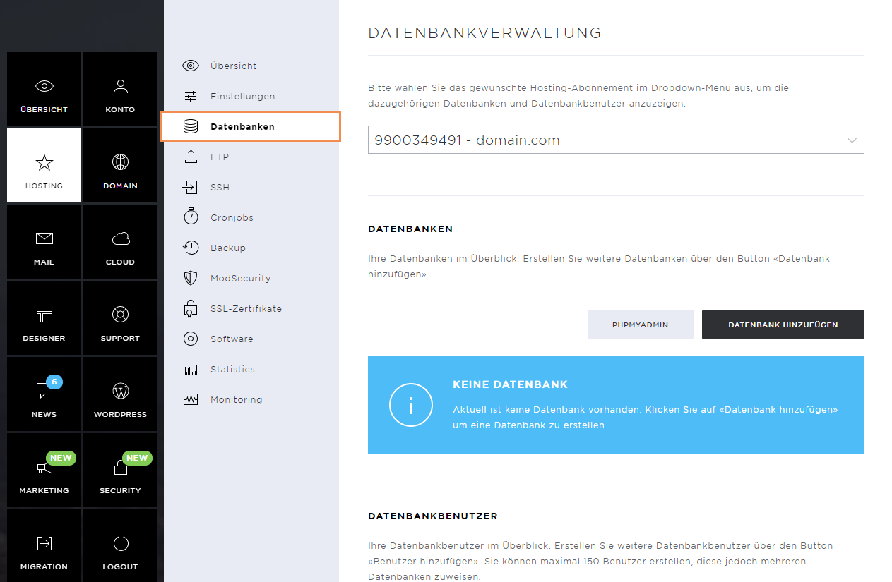This screenshot has height=582, width=892.
Task: Open the Konto person tile
Action: [120, 90]
